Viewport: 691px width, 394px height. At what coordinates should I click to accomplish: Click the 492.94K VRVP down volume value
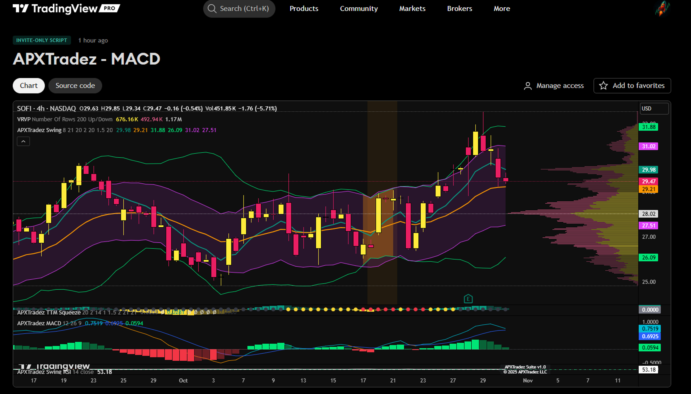click(151, 119)
